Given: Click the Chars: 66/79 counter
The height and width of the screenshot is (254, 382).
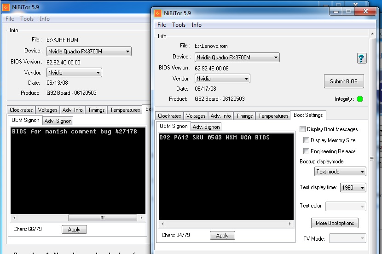Looking at the screenshot, I should tap(28, 229).
